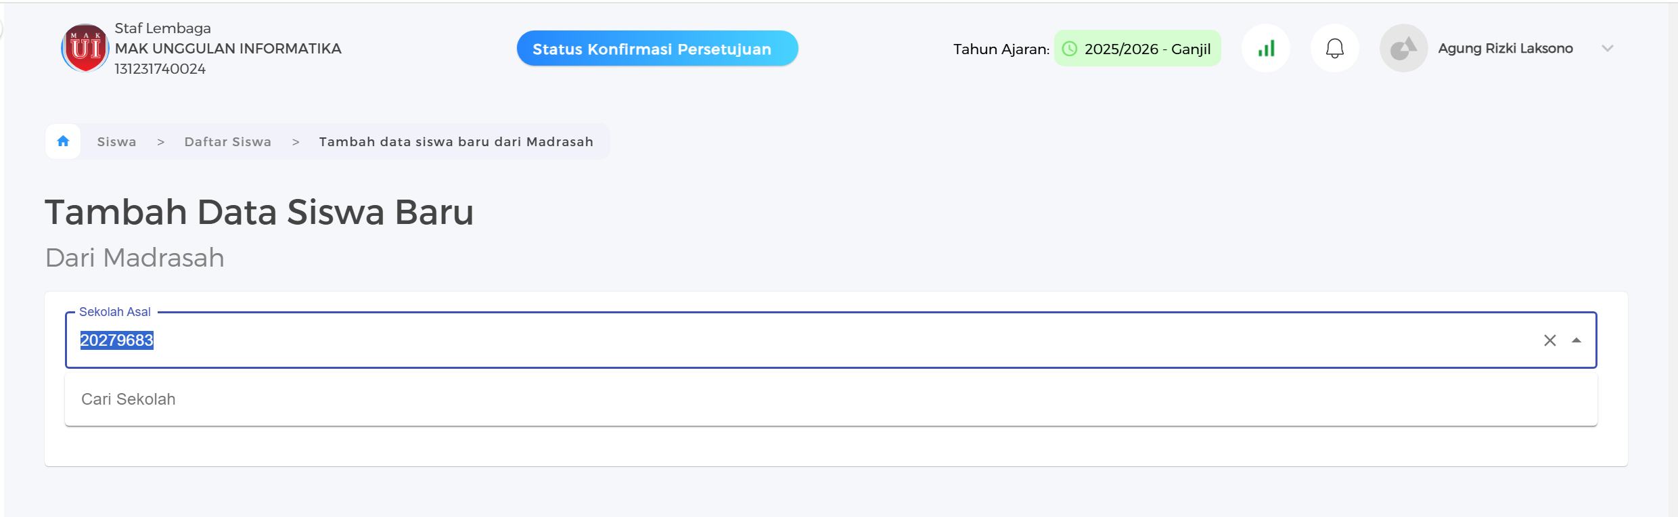Click the institution number 131231740024
This screenshot has width=1678, height=517.
tap(160, 69)
